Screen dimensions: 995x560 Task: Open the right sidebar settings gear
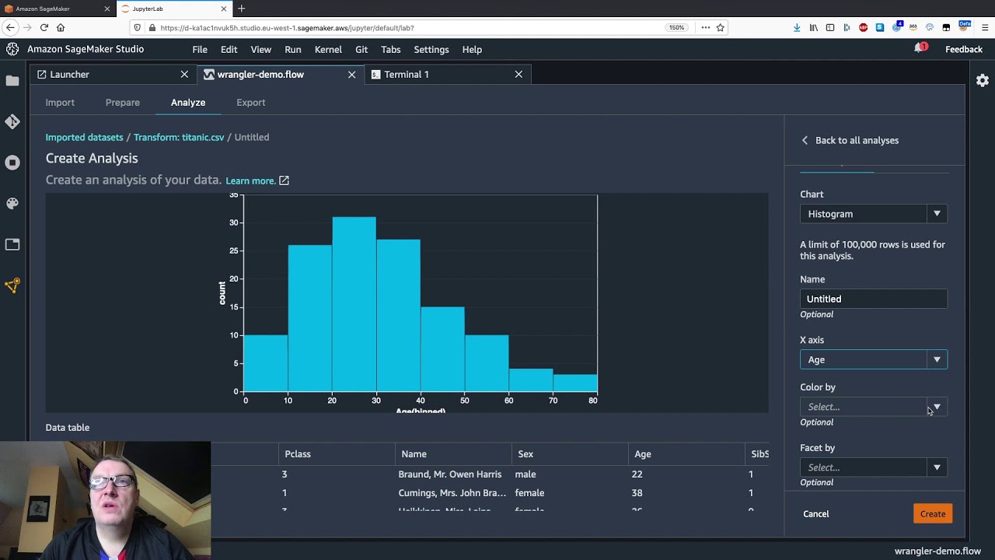[x=983, y=80]
